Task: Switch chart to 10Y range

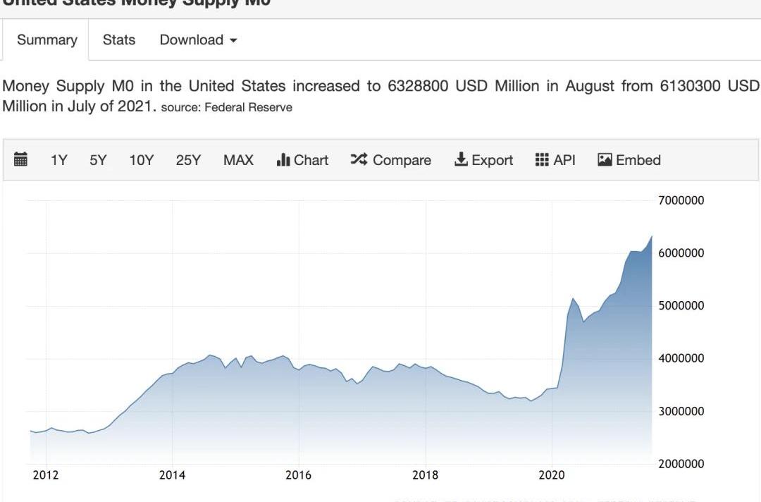Action: click(x=141, y=160)
